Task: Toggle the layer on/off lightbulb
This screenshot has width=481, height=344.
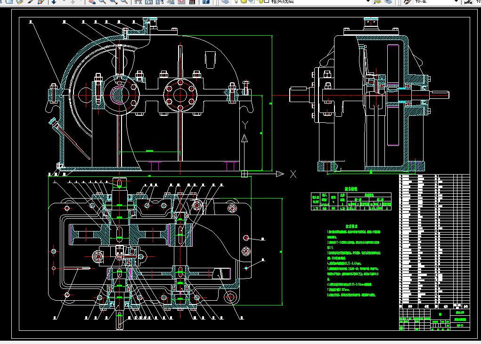Action: click(x=237, y=2)
